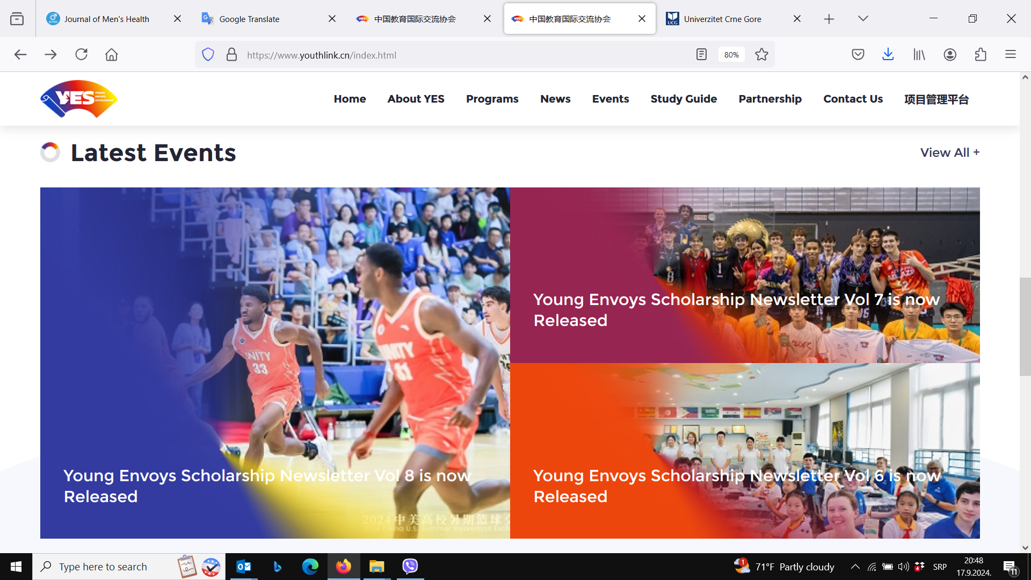This screenshot has width=1031, height=580.
Task: Open Windows Start menu
Action: [16, 567]
